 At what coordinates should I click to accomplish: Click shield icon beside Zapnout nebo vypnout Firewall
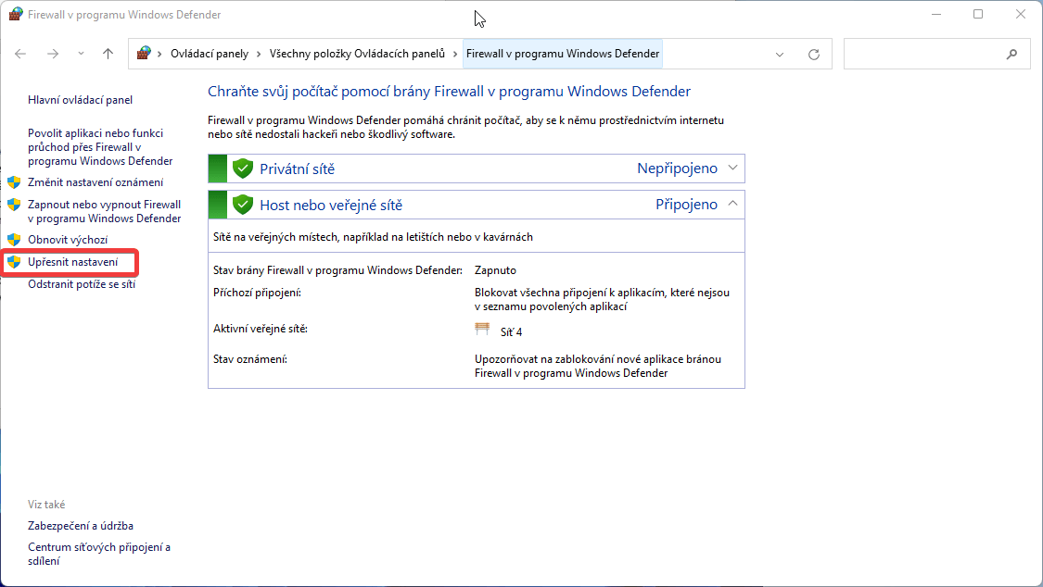[x=14, y=205]
